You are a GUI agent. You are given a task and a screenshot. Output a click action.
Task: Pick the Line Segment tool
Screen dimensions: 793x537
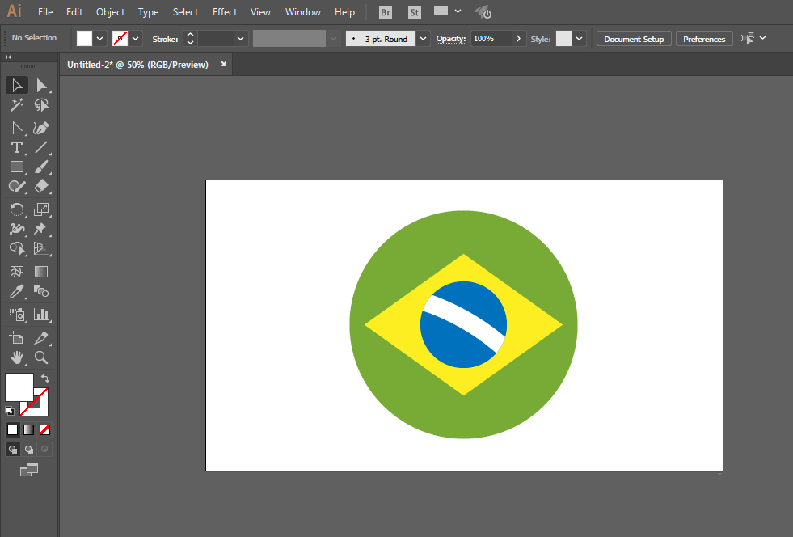(x=41, y=147)
